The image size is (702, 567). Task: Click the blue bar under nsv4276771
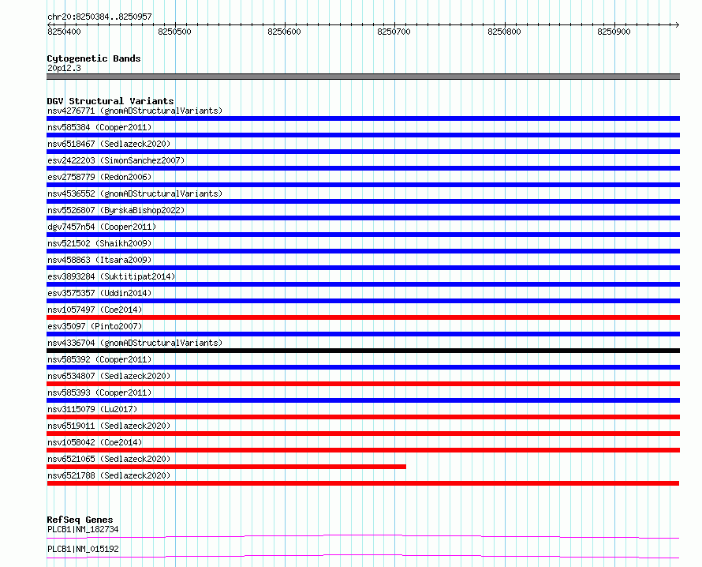click(363, 118)
